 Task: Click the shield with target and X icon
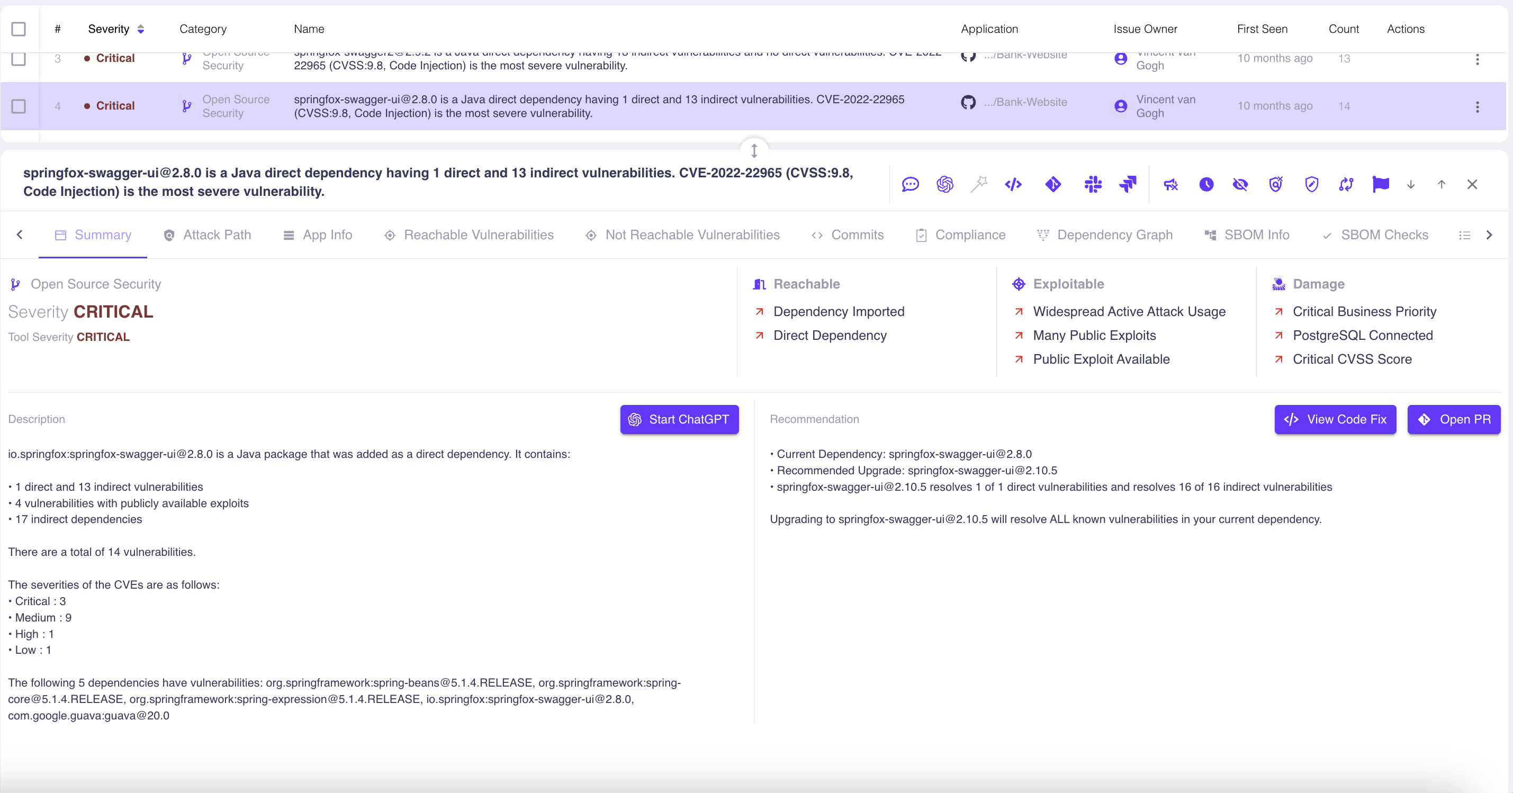click(1276, 184)
